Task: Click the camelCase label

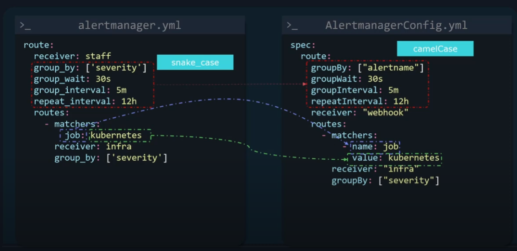Action: click(x=435, y=49)
